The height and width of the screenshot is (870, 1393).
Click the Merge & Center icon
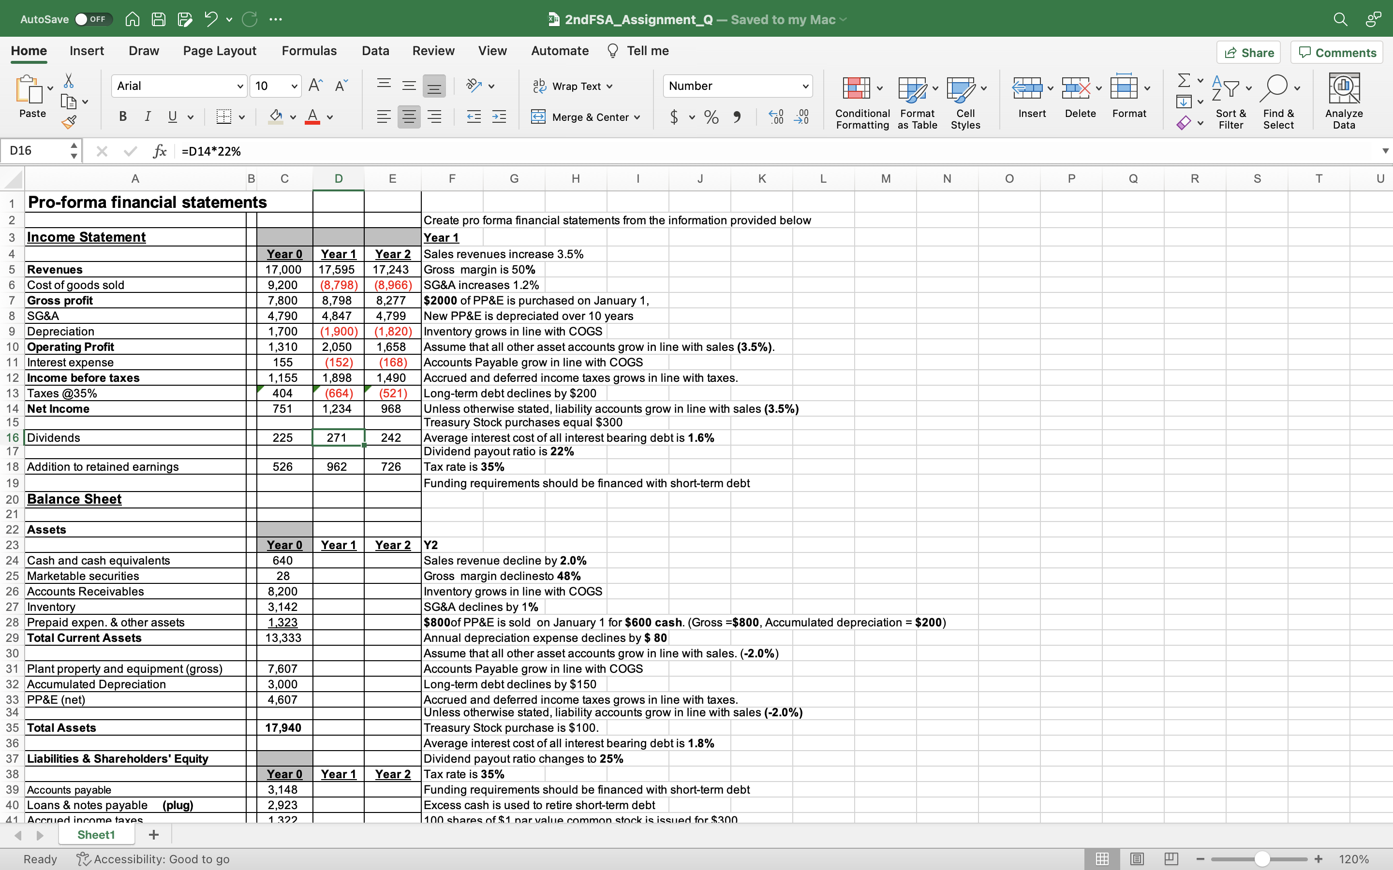(x=538, y=117)
